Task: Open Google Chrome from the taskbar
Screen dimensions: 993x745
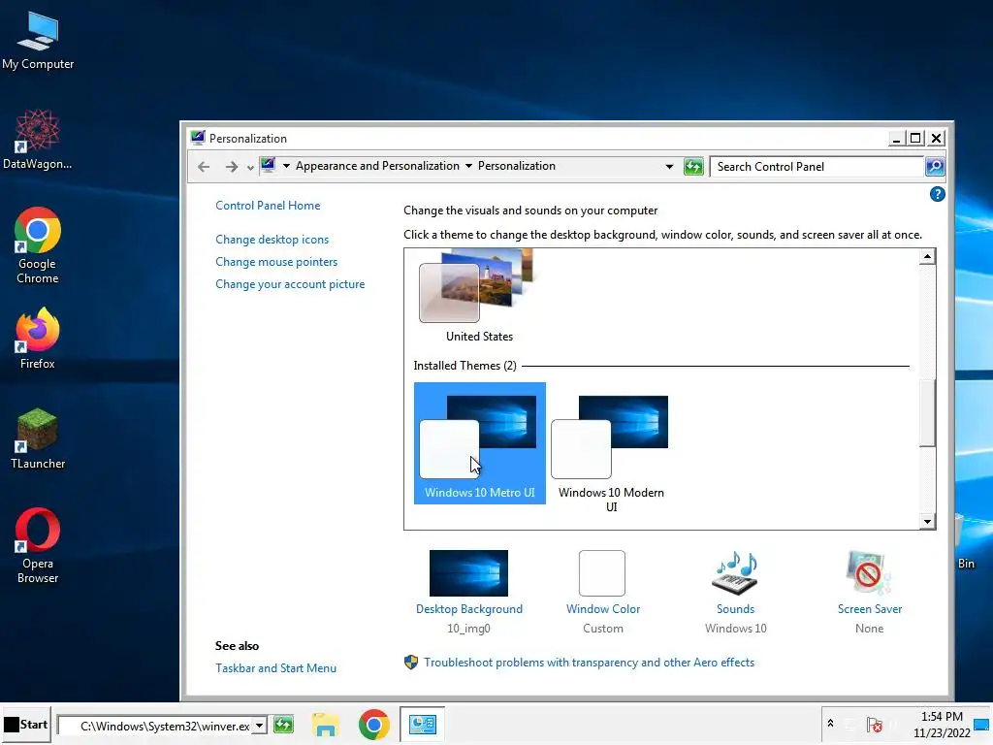Action: [x=373, y=725]
